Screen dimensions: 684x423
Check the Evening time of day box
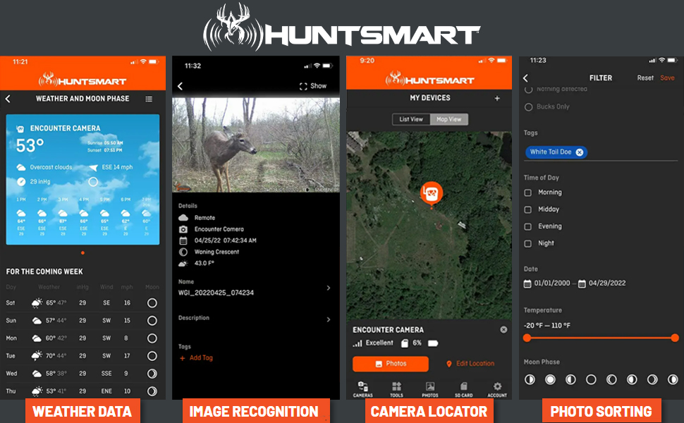pyautogui.click(x=528, y=227)
